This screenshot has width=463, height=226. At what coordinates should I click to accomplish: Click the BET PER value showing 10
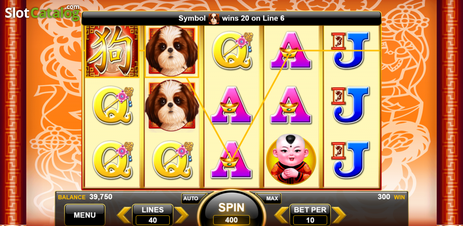[310, 220]
